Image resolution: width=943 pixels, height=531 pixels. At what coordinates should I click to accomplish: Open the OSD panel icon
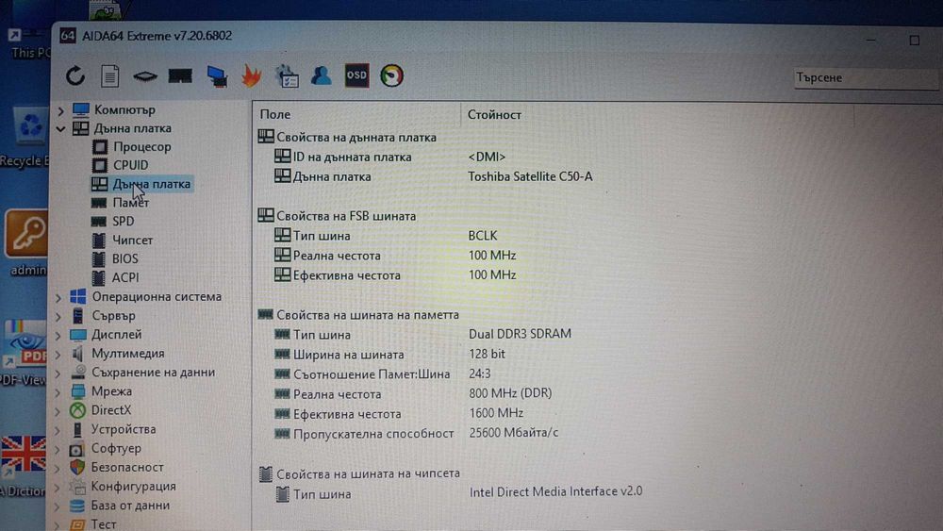pos(356,75)
